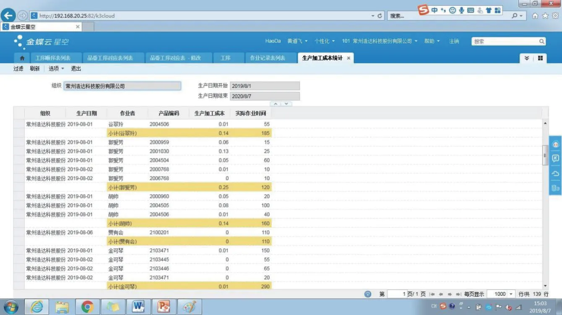Expand the 选项 options menu
This screenshot has height=315, width=562.
[56, 69]
